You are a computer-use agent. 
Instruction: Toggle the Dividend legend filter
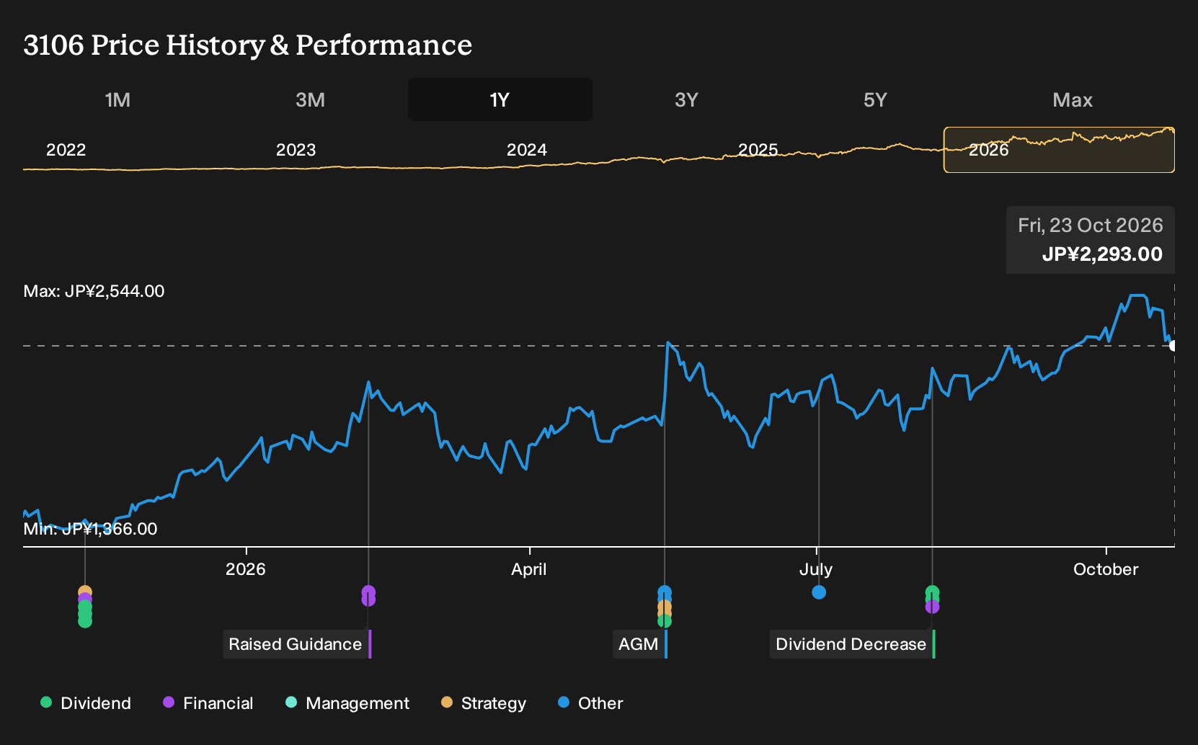(x=86, y=703)
